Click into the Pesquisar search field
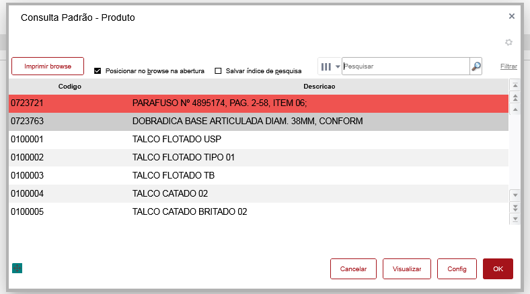The image size is (530, 294). click(405, 66)
